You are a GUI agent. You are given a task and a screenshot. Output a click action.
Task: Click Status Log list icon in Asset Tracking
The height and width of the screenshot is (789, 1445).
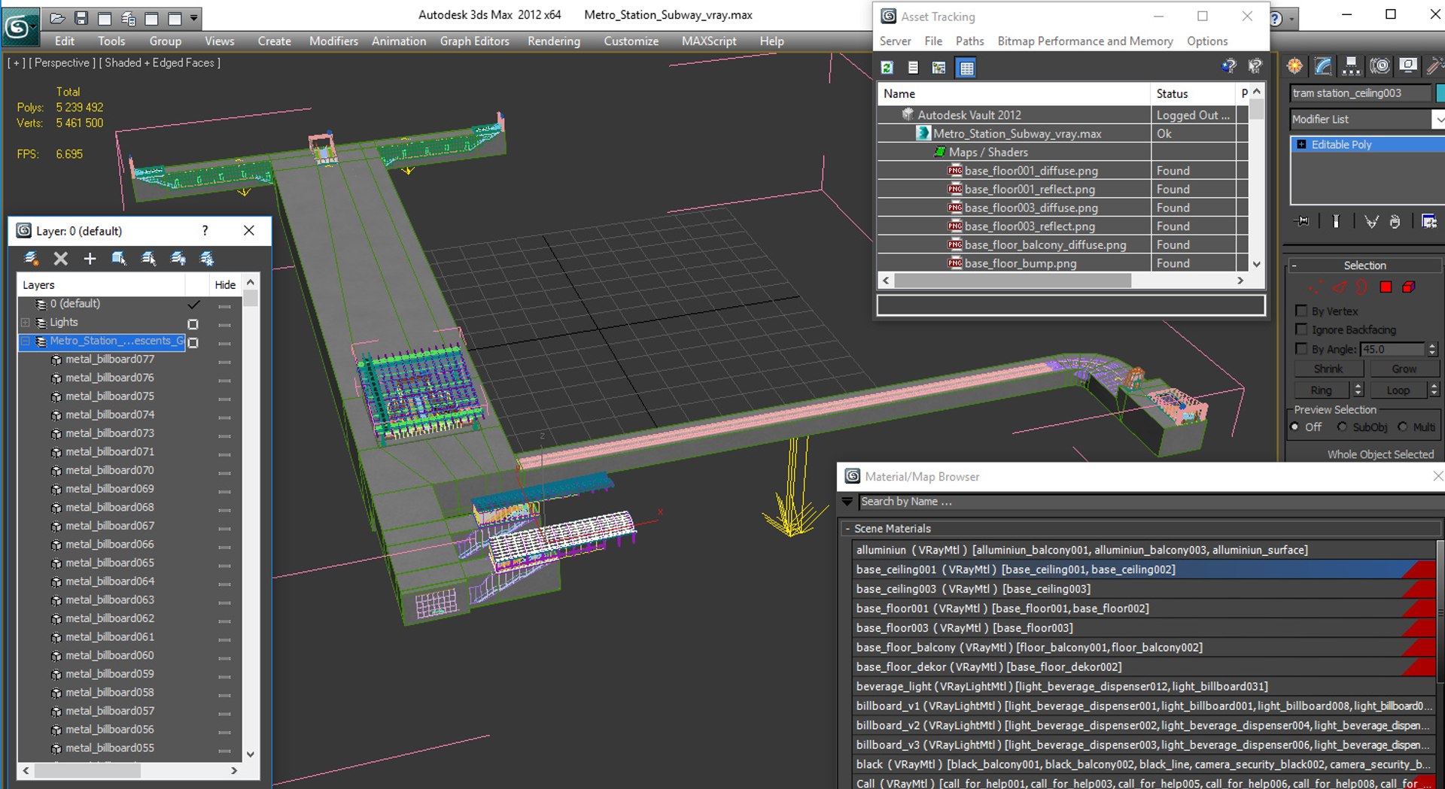(x=913, y=68)
